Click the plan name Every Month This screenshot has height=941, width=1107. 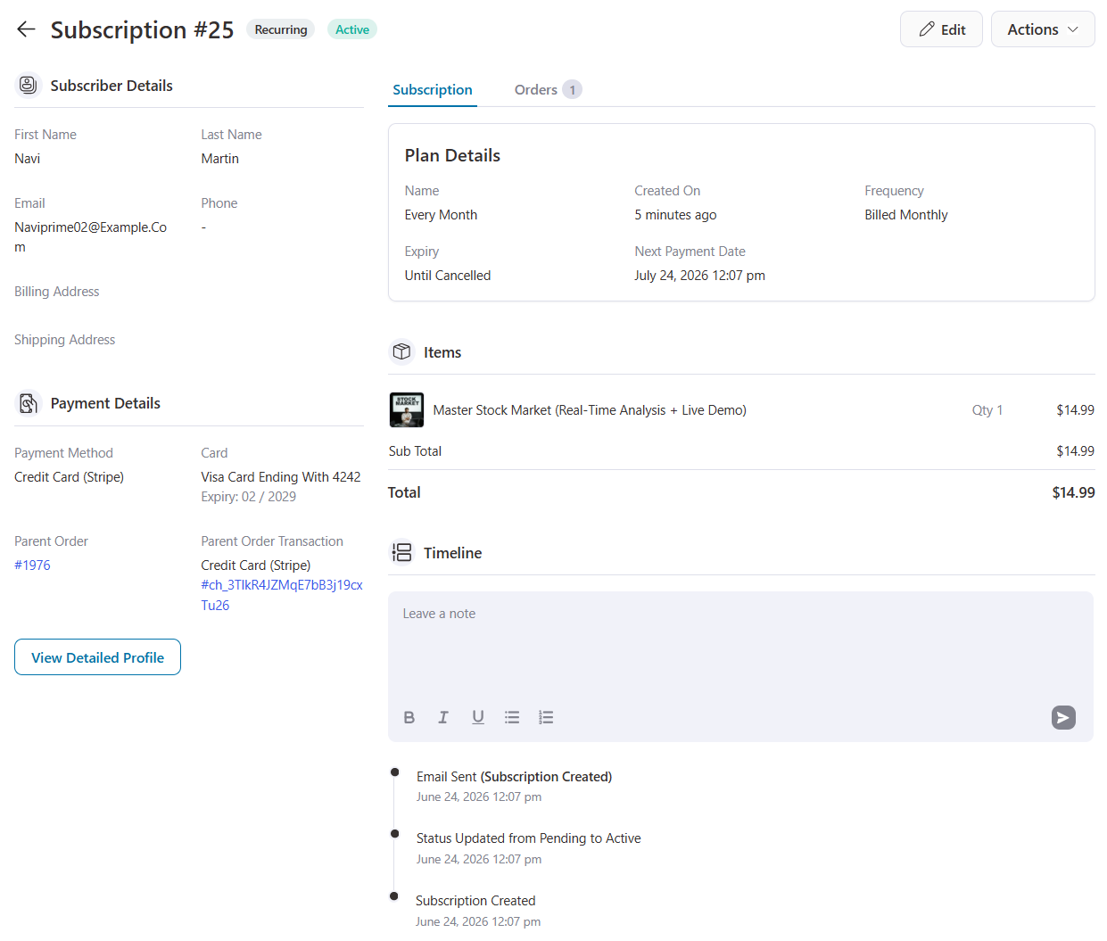(441, 215)
